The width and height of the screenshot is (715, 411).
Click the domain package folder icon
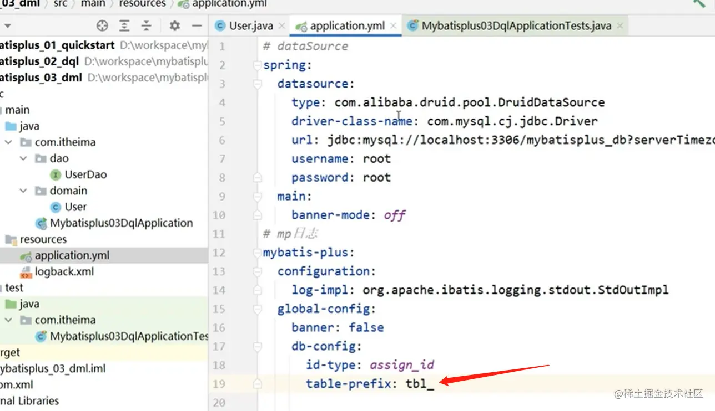41,191
